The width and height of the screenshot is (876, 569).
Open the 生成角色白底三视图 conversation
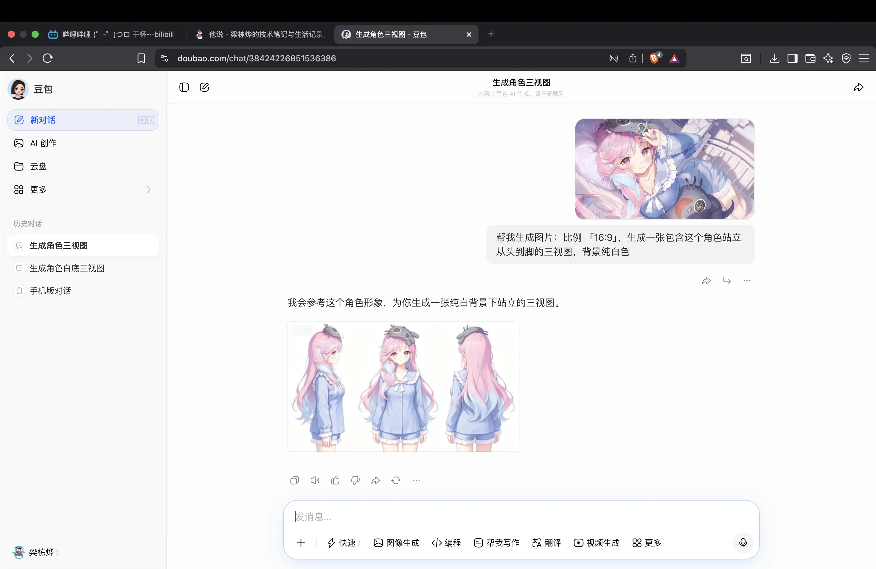(83, 268)
